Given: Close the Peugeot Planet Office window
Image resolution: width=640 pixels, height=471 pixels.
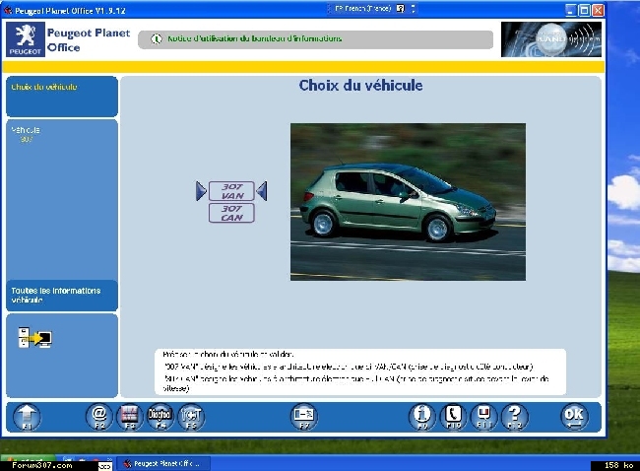Looking at the screenshot, I should 598,10.
